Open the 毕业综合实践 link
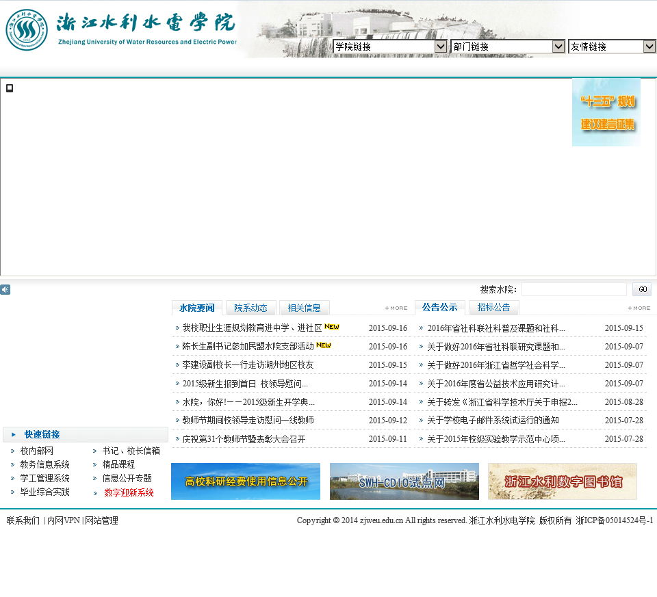 point(45,492)
